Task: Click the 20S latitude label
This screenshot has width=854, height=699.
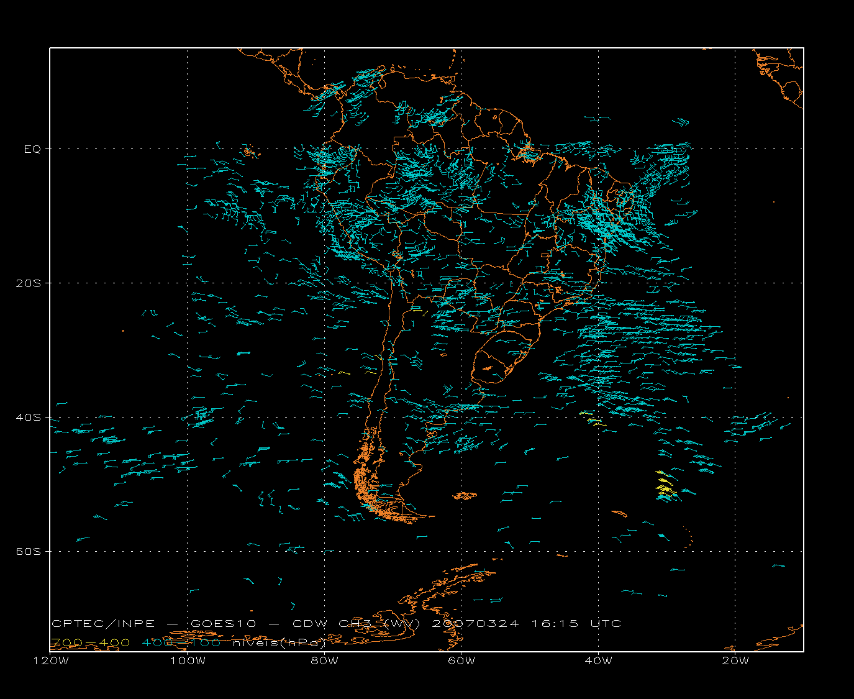Action: coord(28,283)
